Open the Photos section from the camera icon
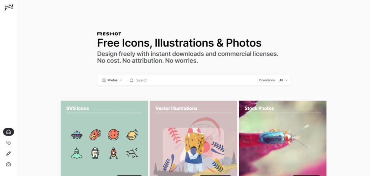Viewport: 370px width, 176px height. (9, 164)
